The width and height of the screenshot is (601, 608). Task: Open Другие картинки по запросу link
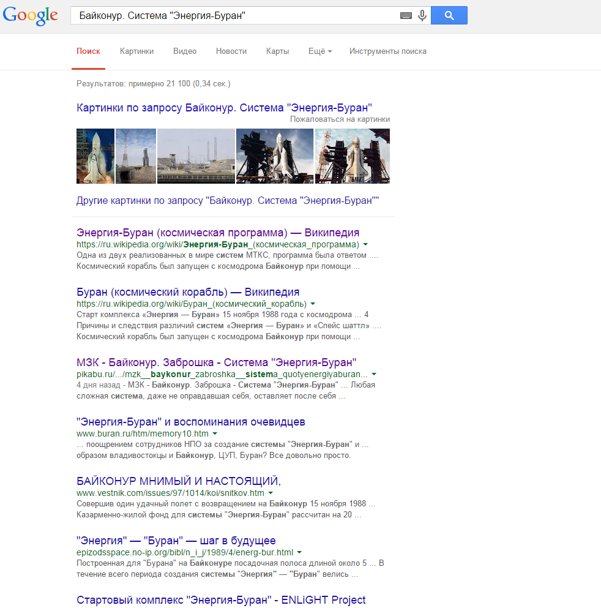(x=228, y=201)
